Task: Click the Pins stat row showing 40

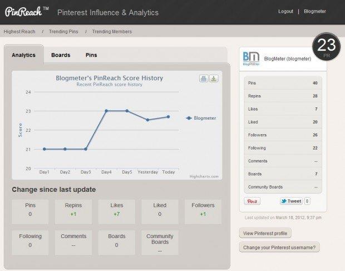Action: click(x=283, y=83)
